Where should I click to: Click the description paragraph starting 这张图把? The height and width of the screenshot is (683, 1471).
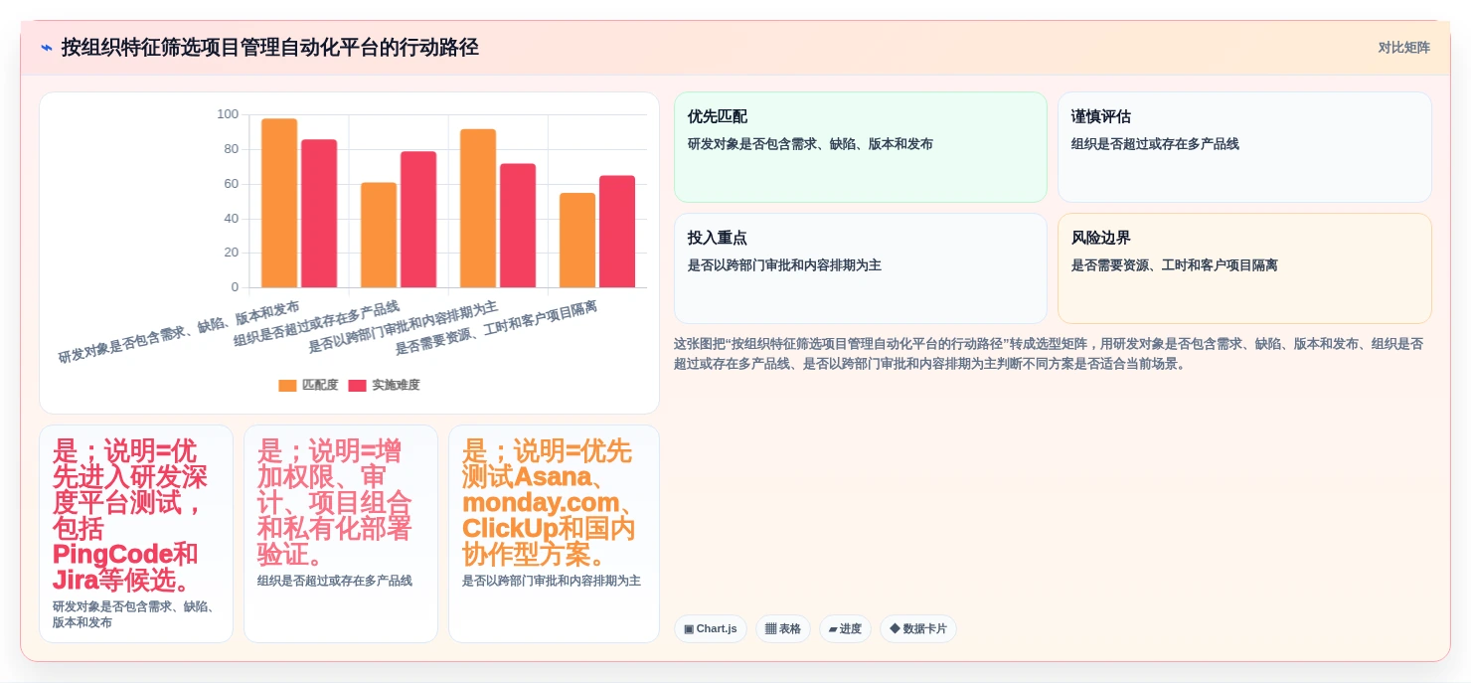1053,354
